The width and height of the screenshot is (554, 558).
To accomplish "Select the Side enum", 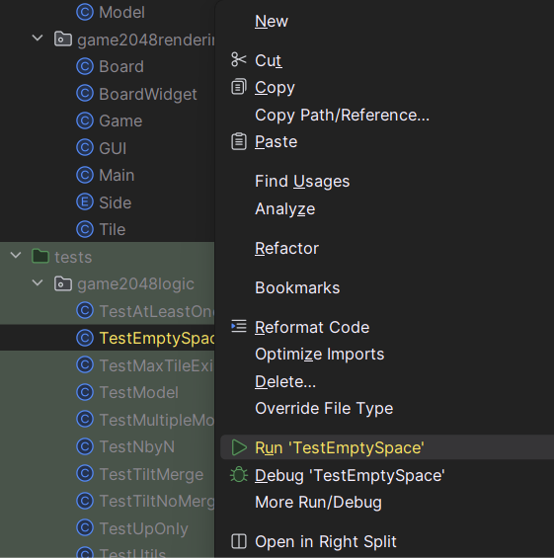I will (x=116, y=202).
